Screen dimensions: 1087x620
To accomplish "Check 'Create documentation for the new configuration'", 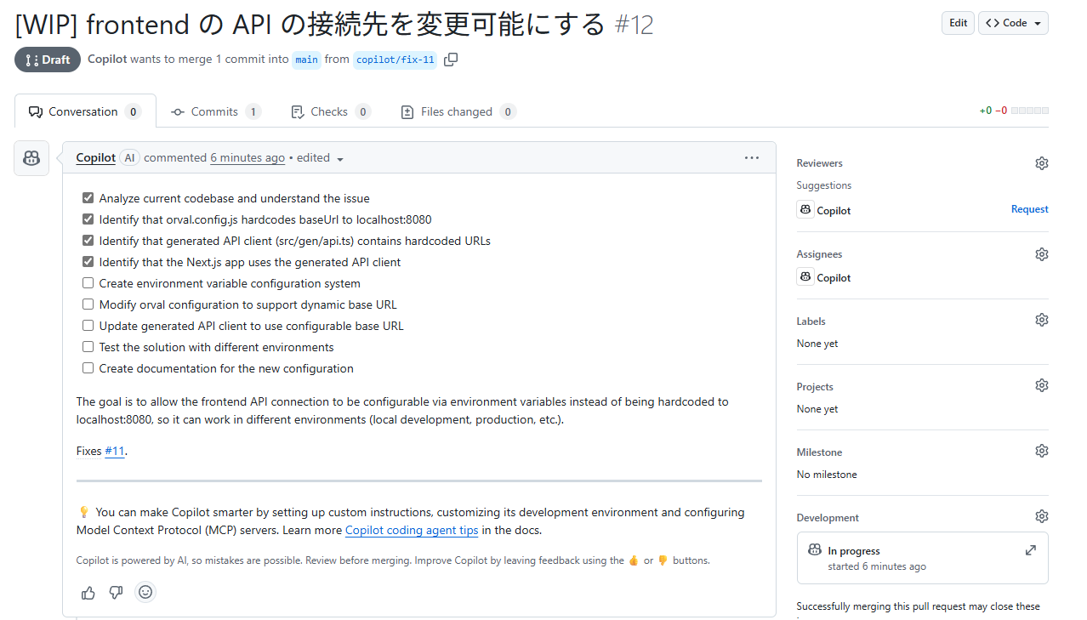I will coord(88,368).
